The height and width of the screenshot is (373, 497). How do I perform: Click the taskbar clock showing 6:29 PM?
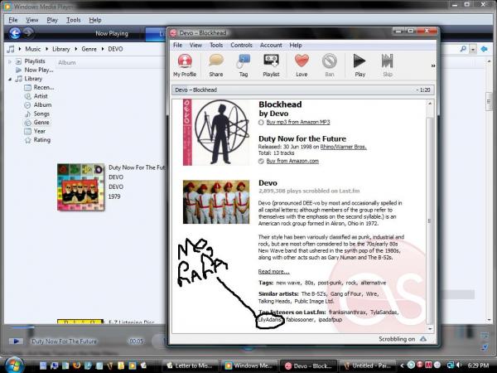(x=478, y=366)
